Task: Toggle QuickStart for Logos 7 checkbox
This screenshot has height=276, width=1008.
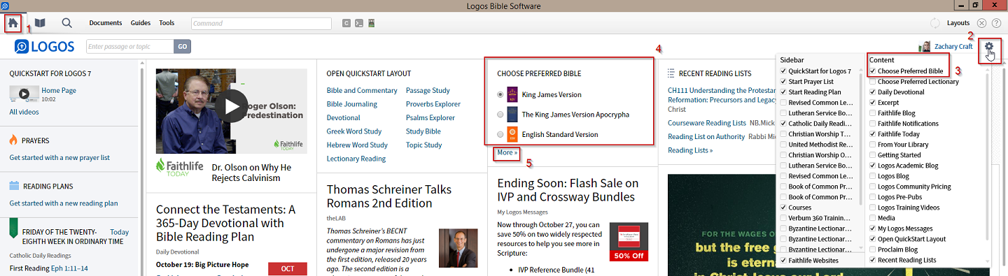Action: (783, 71)
